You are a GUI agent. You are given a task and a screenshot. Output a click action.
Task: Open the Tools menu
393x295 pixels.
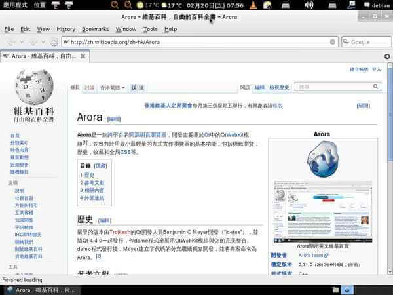[x=151, y=29]
